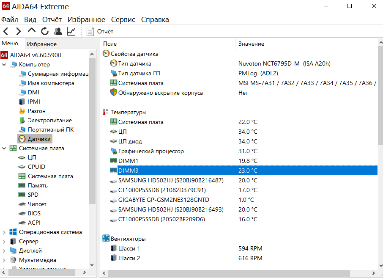This screenshot has height=278, width=383.
Task: Go up one level with Up arrow
Action: (x=32, y=31)
